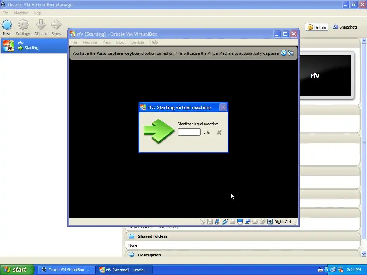Image resolution: width=367 pixels, height=275 pixels.
Task: Open File menu in VirtualBox Manager
Action: tap(5, 13)
